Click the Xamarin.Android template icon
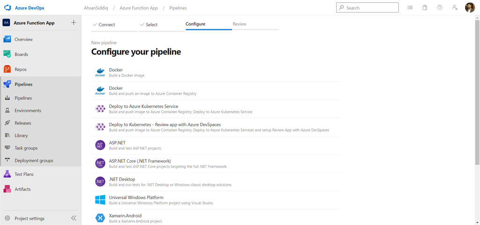 click(x=100, y=218)
